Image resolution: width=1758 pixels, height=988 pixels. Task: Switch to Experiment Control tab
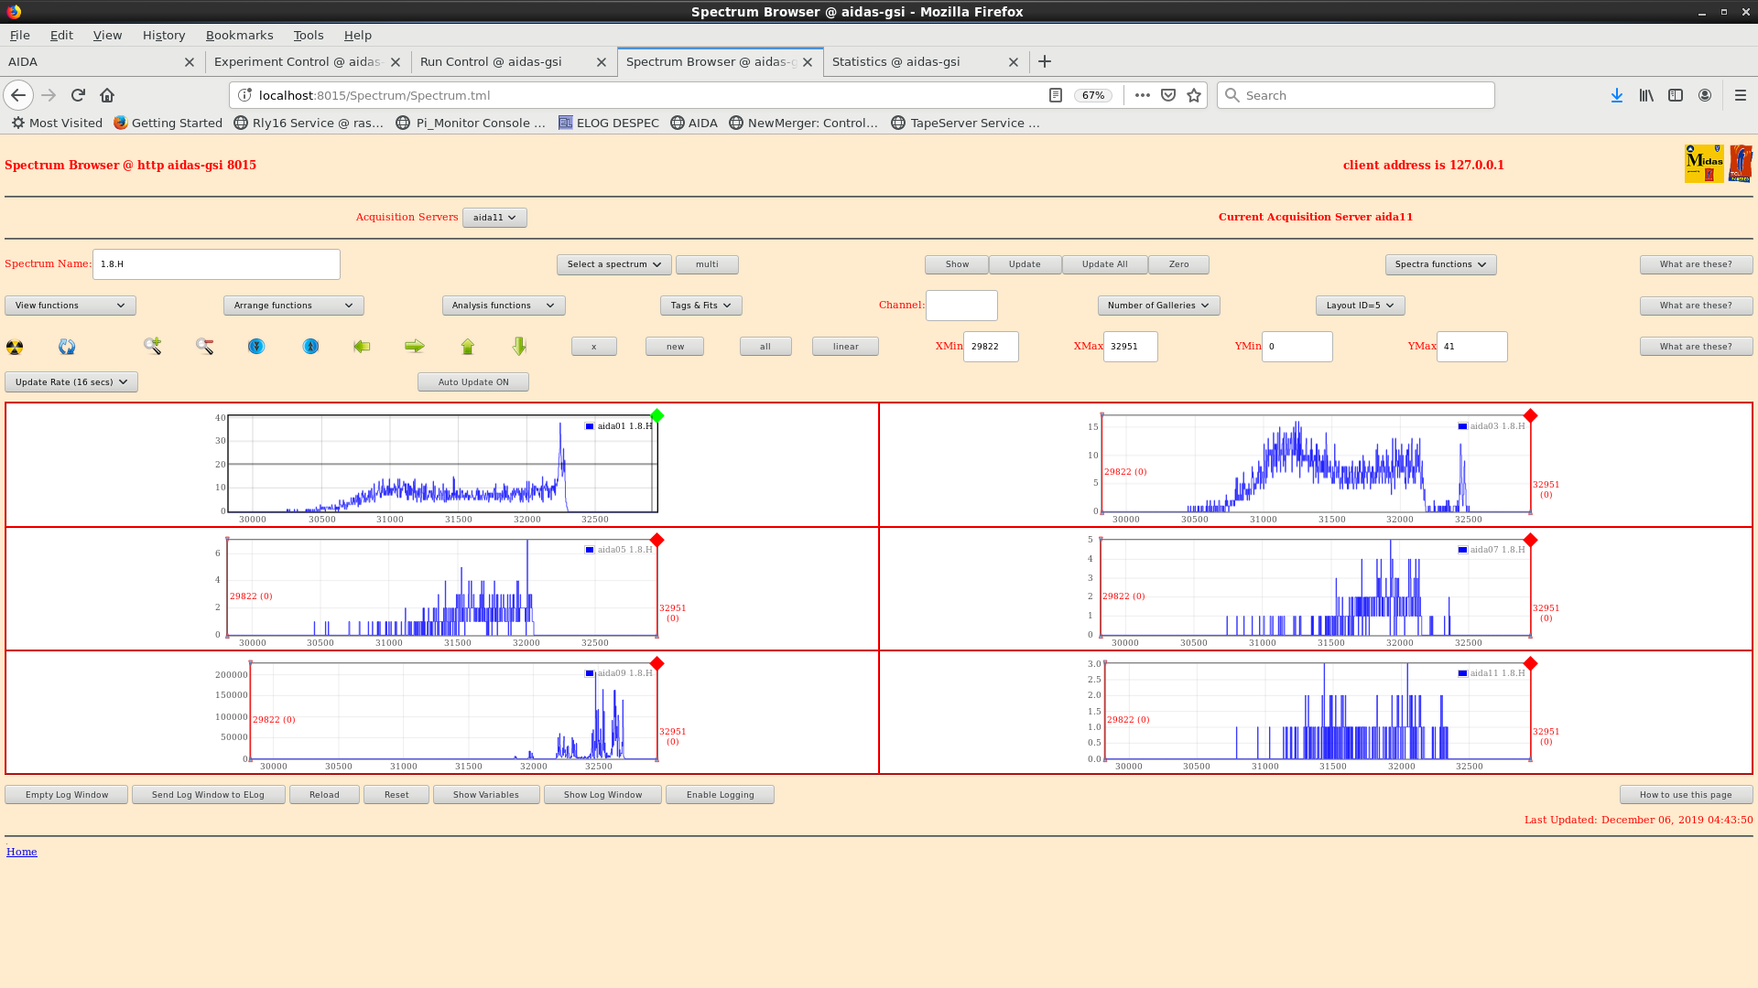tap(298, 62)
